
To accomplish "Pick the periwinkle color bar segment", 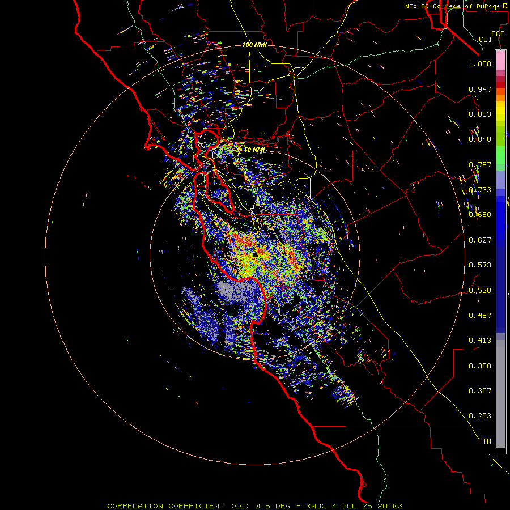I will coord(500,180).
